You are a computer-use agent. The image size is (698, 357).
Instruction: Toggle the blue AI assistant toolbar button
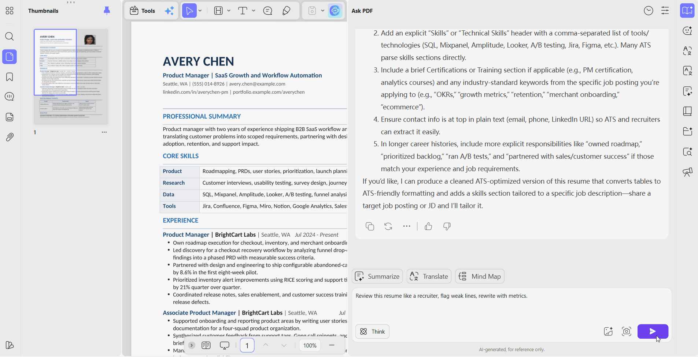[x=335, y=11]
